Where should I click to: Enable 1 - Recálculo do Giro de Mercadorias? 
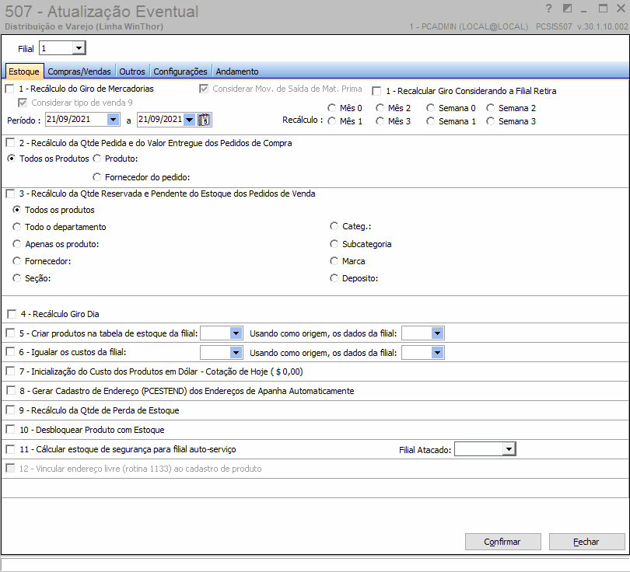[x=10, y=89]
